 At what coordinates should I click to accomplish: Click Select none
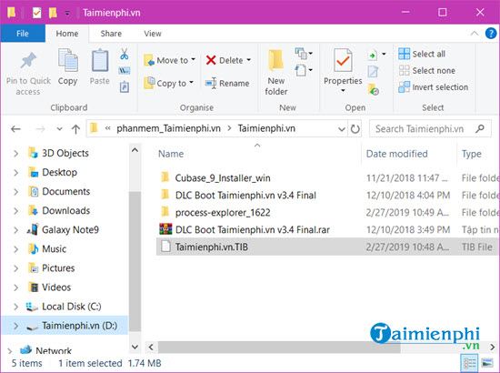pyautogui.click(x=427, y=71)
